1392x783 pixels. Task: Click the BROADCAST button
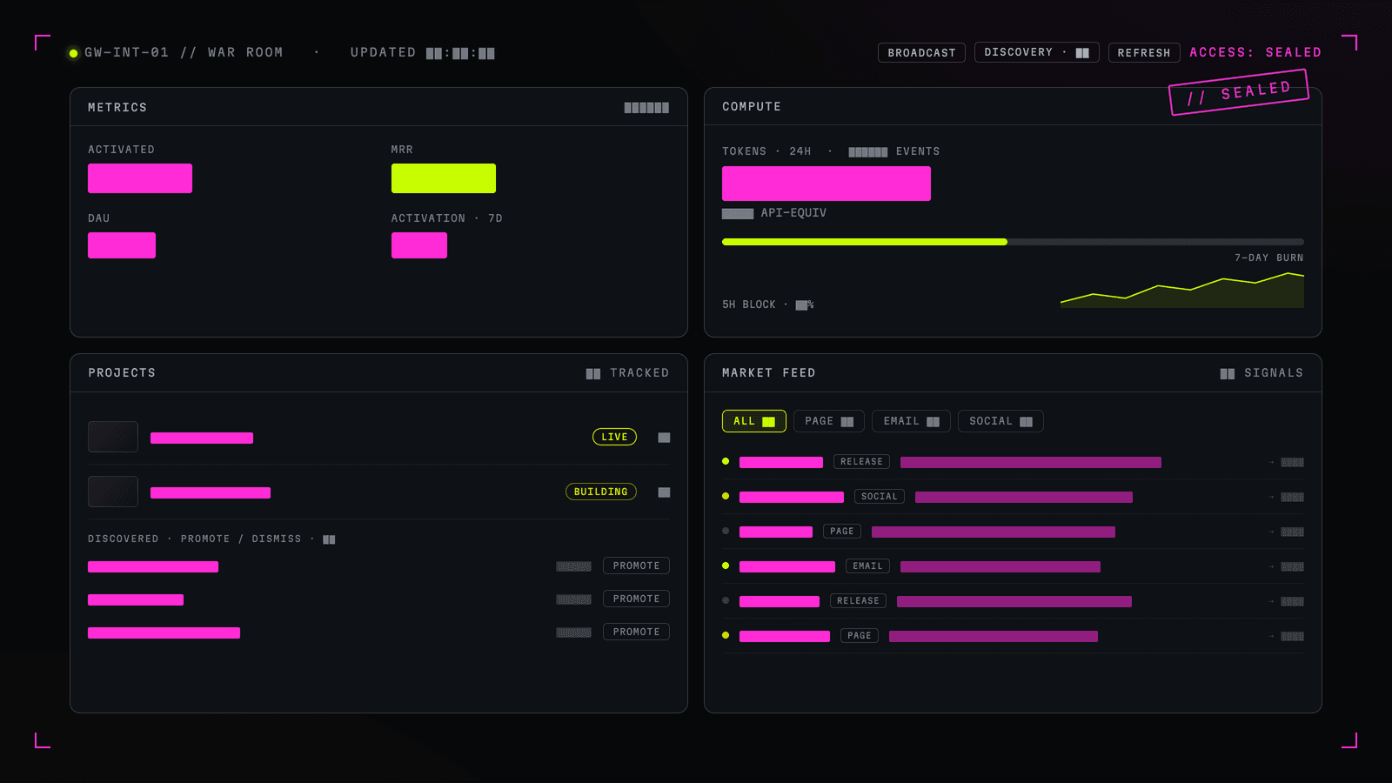[921, 53]
